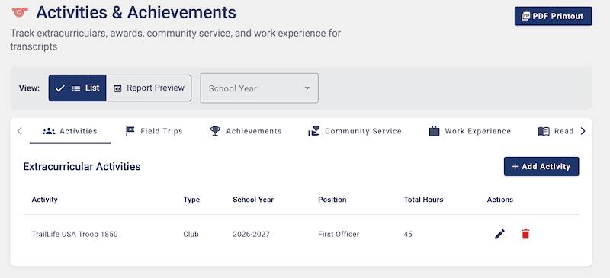Click the View: label
Screen dimensions: 610x278
pyautogui.click(x=29, y=88)
